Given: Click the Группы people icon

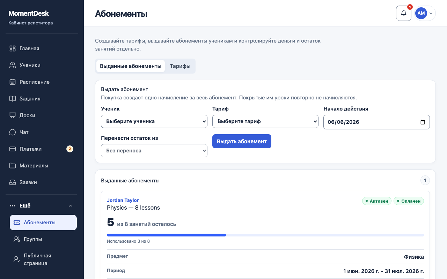Looking at the screenshot, I should tap(17, 239).
